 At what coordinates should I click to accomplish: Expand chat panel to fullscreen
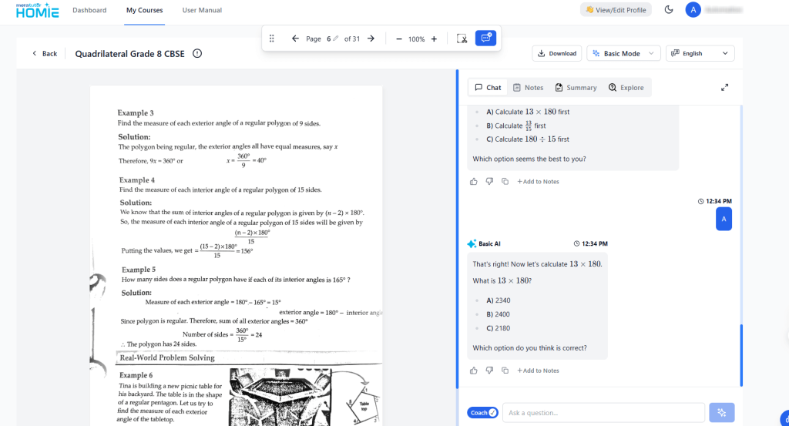(724, 88)
